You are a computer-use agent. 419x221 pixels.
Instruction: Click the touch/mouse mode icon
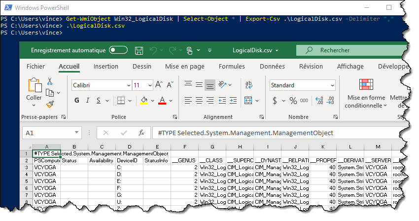click(189, 51)
